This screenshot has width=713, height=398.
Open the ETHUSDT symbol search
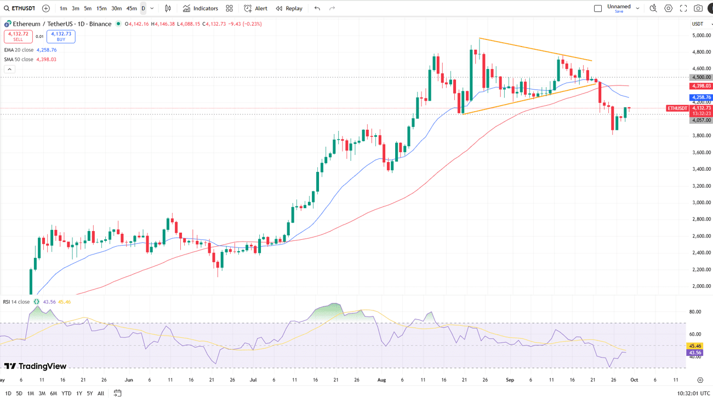[x=20, y=8]
